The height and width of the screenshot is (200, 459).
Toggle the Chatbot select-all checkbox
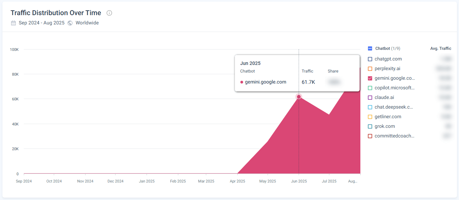370,48
